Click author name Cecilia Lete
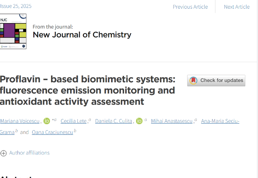This screenshot has width=258, height=178. pyautogui.click(x=73, y=121)
